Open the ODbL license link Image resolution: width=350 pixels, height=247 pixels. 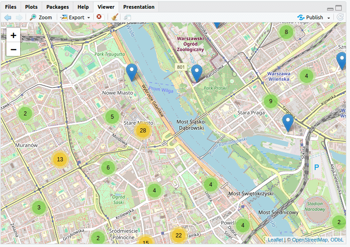(337, 240)
